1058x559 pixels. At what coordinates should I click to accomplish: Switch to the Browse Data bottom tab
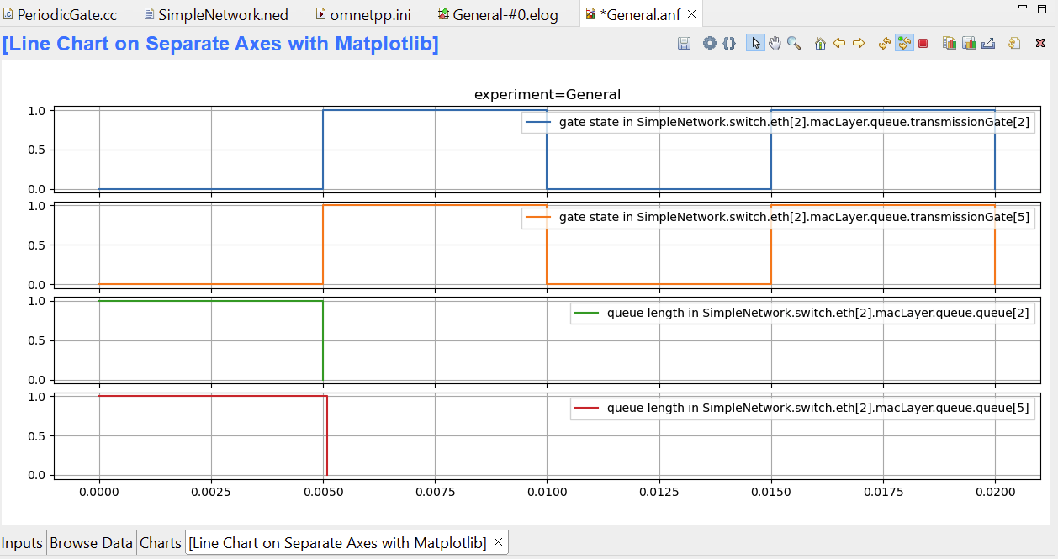click(91, 543)
